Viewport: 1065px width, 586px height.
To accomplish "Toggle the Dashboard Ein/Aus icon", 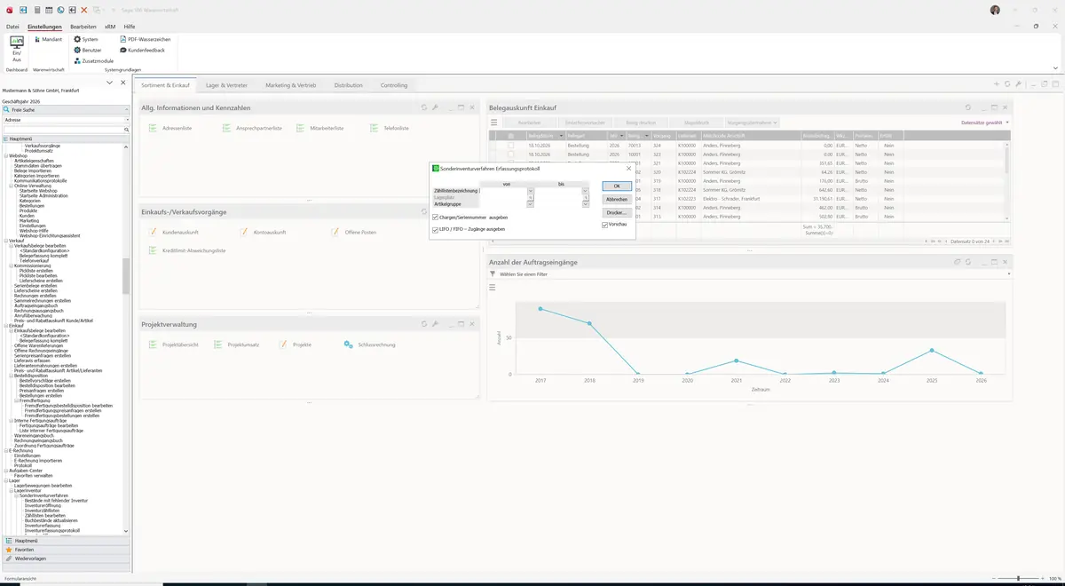I will pos(16,49).
